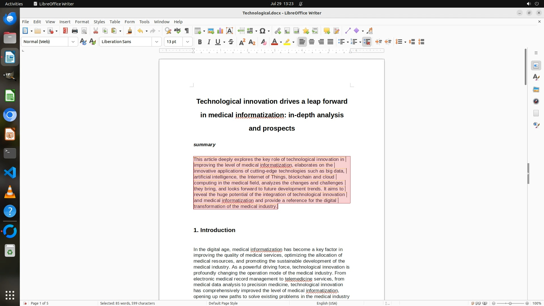Click the Print document icon

point(75,31)
